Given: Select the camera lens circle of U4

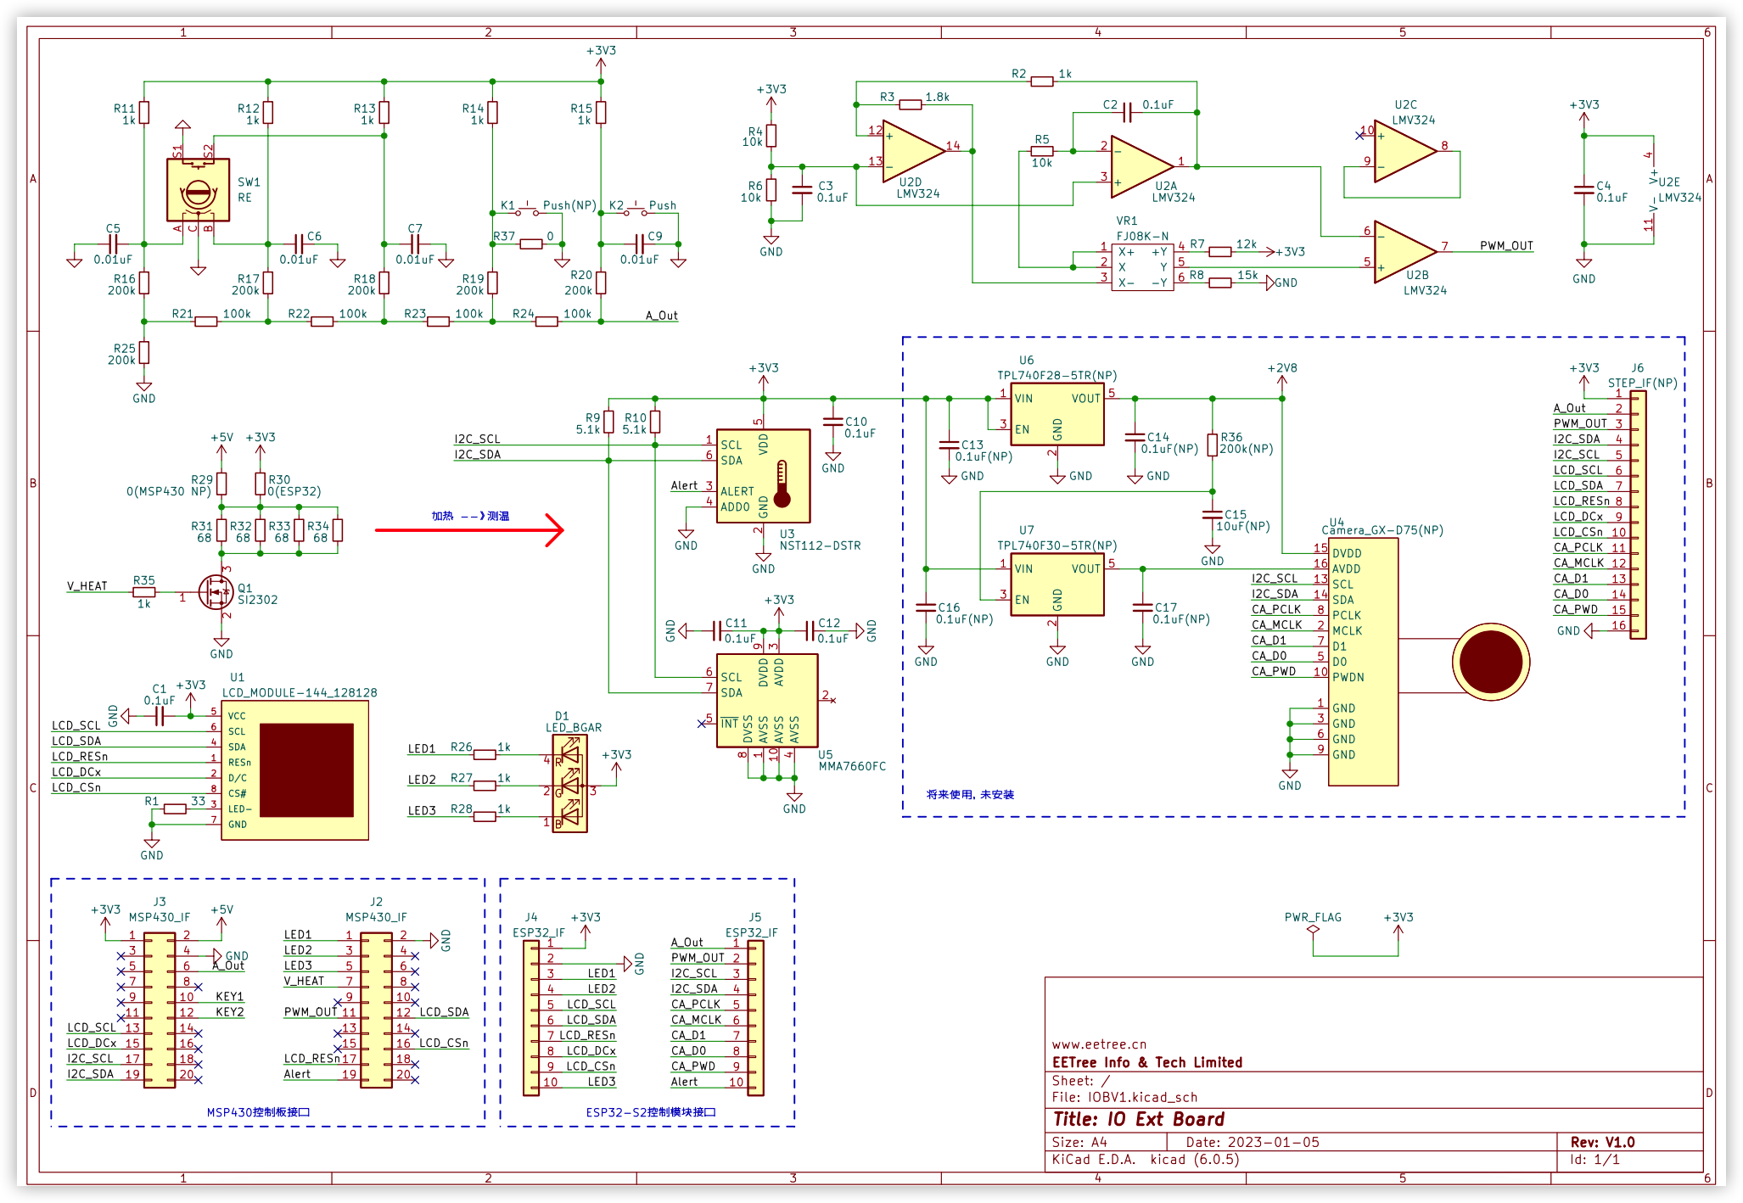Looking at the screenshot, I should click(x=1491, y=662).
